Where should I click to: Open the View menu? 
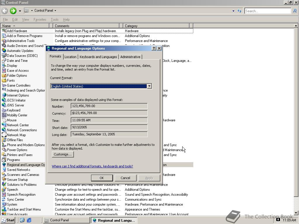25,20
